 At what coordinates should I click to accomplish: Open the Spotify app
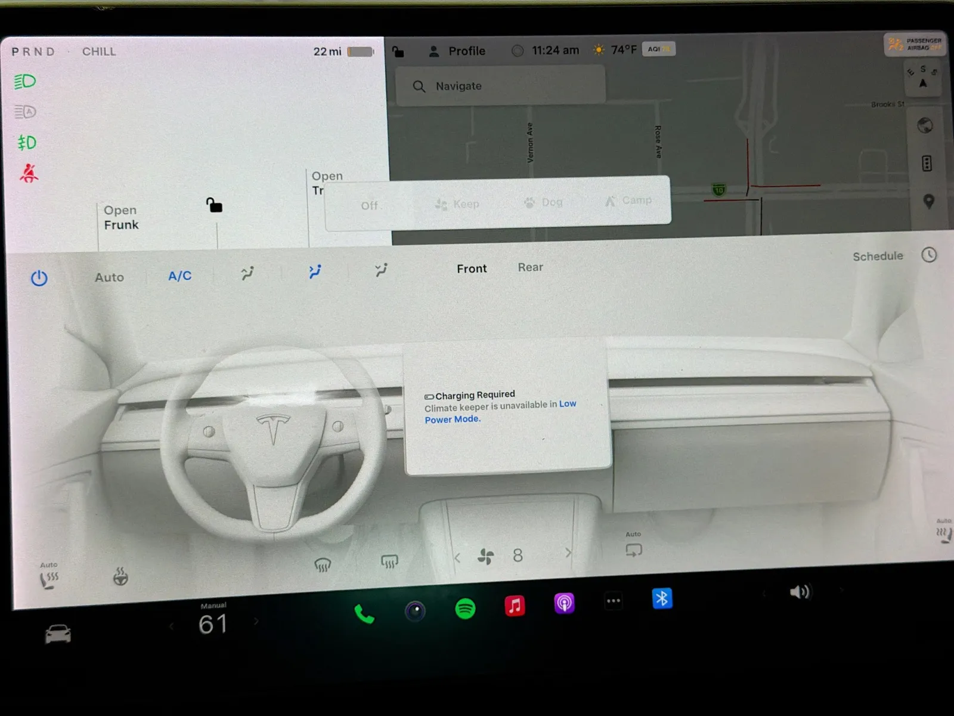click(465, 609)
